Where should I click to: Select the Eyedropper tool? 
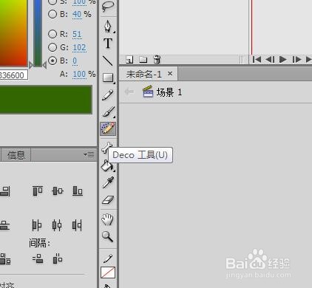coord(108,182)
